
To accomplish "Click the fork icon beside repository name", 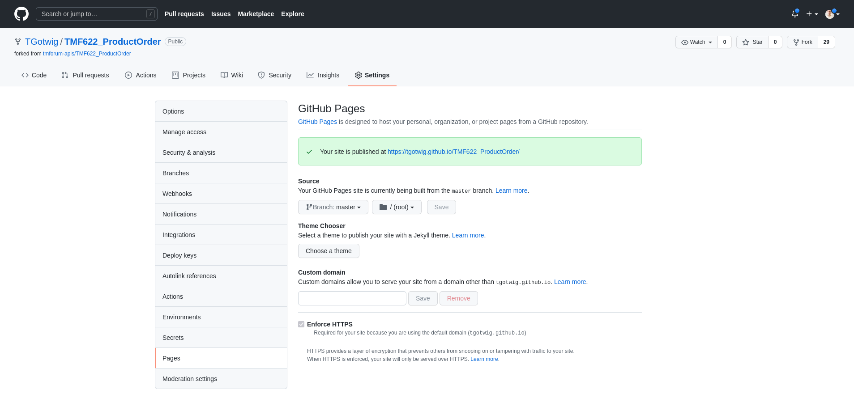I will click(18, 42).
